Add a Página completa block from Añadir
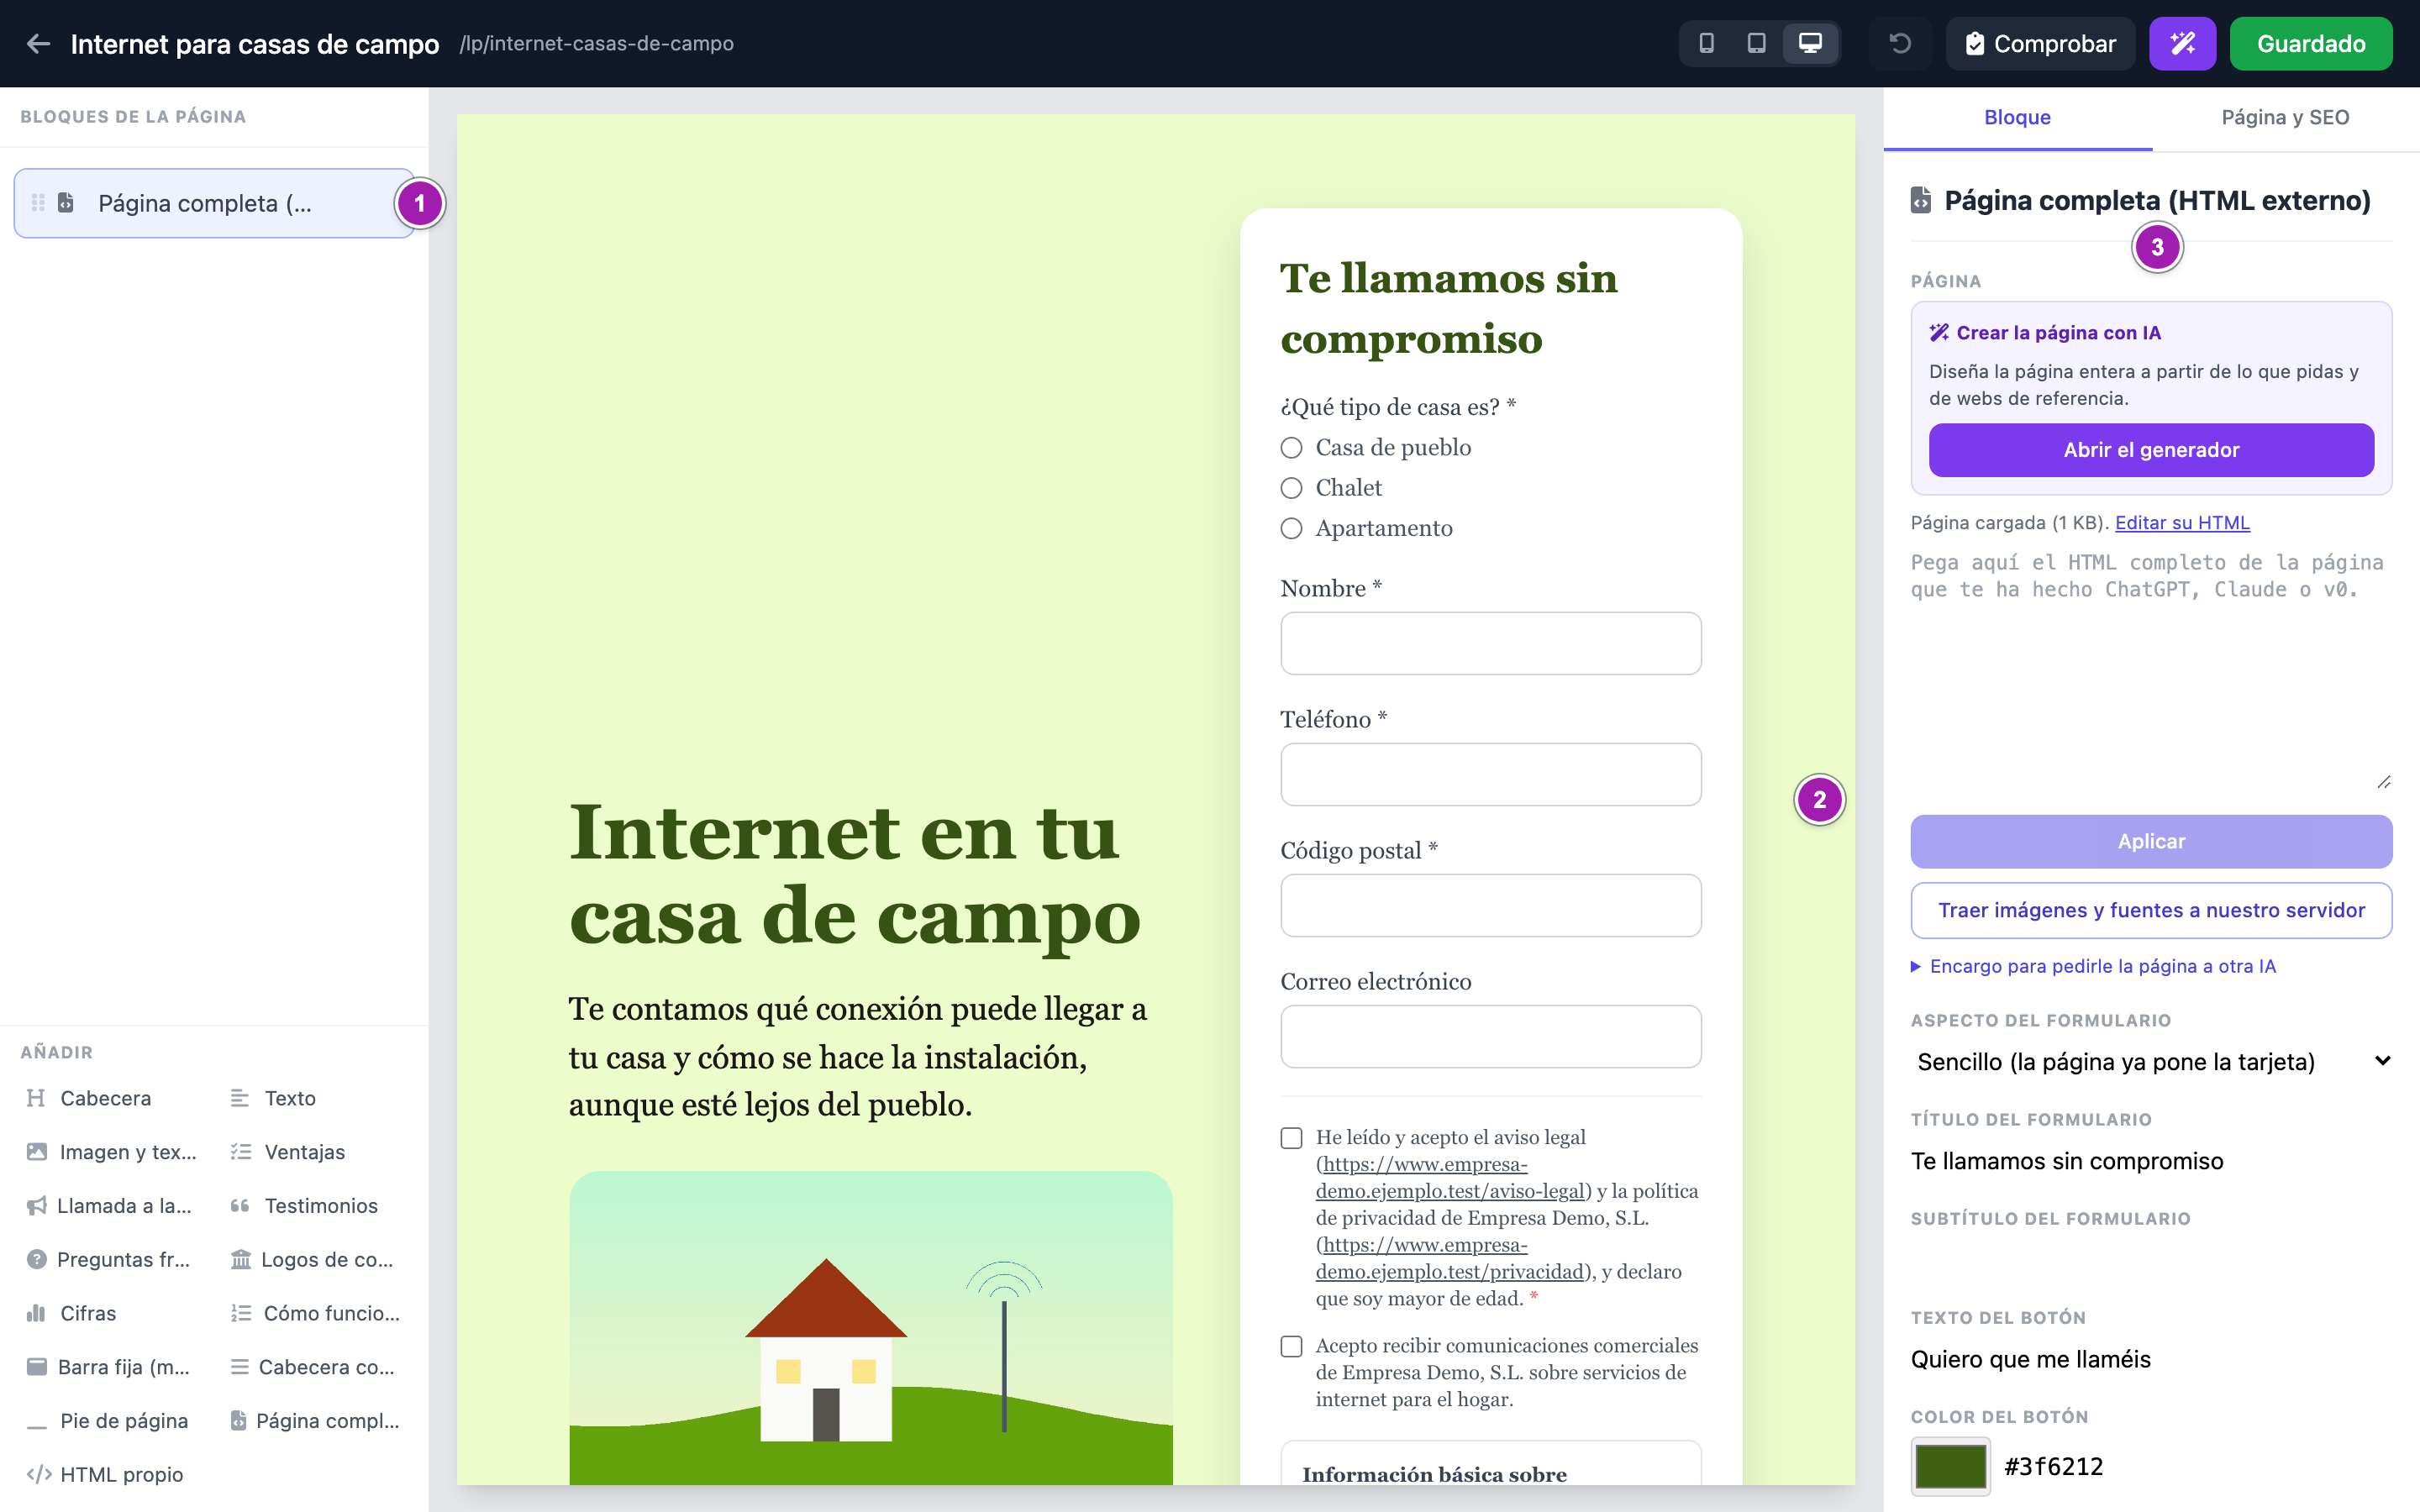The width and height of the screenshot is (2420, 1512). click(315, 1421)
